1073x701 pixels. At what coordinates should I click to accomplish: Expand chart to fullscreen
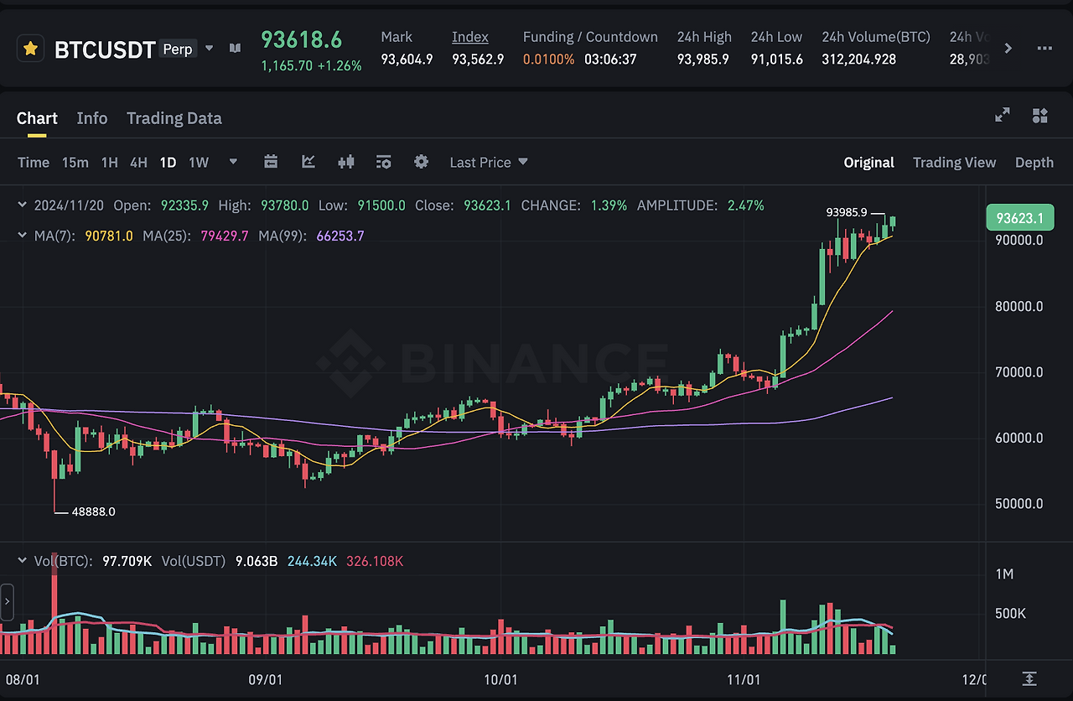(1002, 117)
